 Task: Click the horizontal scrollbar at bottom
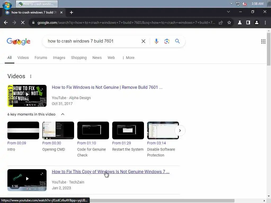pyautogui.click(x=162, y=201)
